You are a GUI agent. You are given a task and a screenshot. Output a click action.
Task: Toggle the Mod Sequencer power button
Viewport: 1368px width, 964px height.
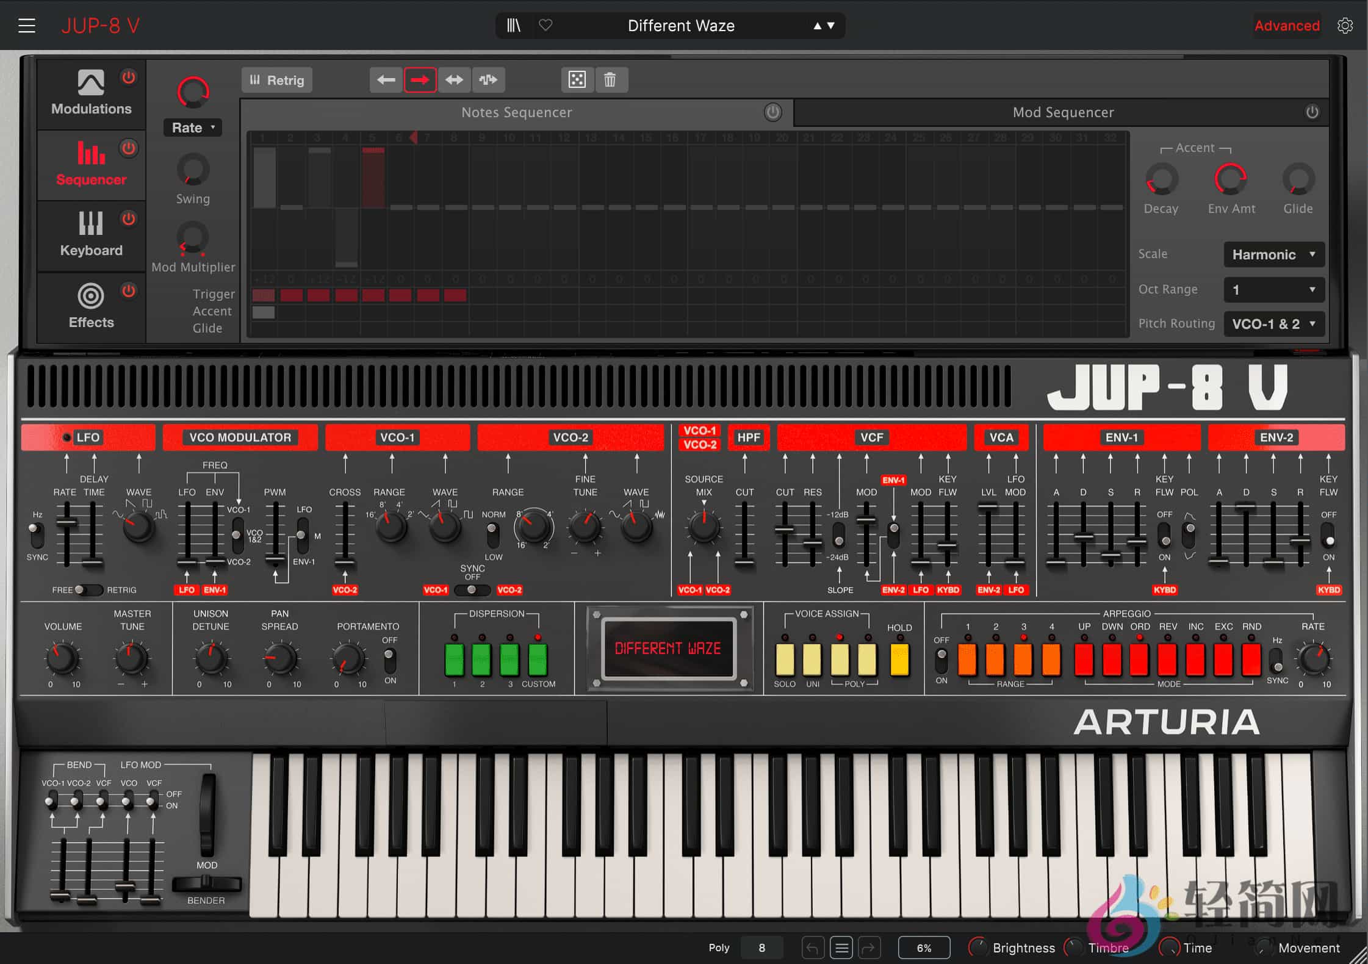click(x=1312, y=112)
